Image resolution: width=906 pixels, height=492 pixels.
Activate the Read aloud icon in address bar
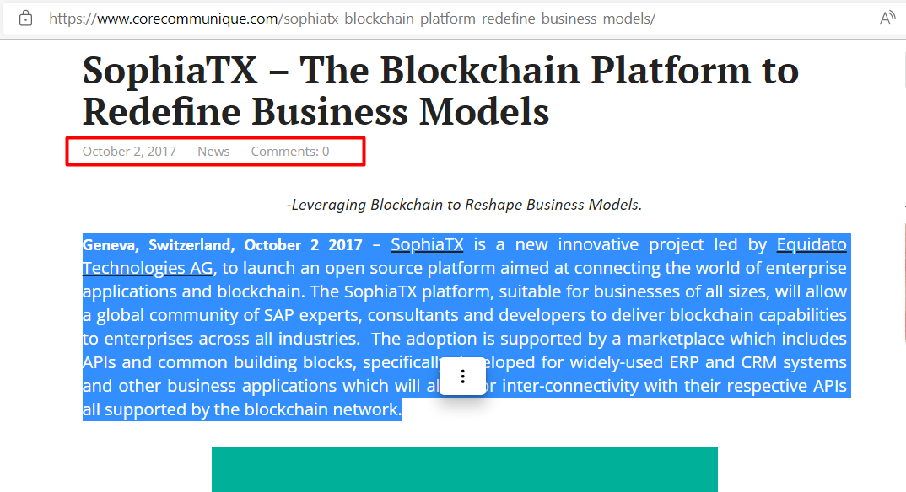click(x=887, y=19)
